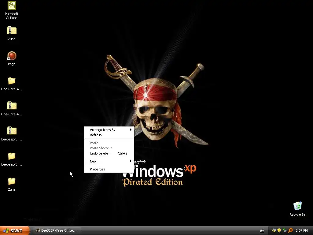Image resolution: width=313 pixels, height=235 pixels.
Task: Click the disabled Paste Shortcut entry
Action: [109, 148]
